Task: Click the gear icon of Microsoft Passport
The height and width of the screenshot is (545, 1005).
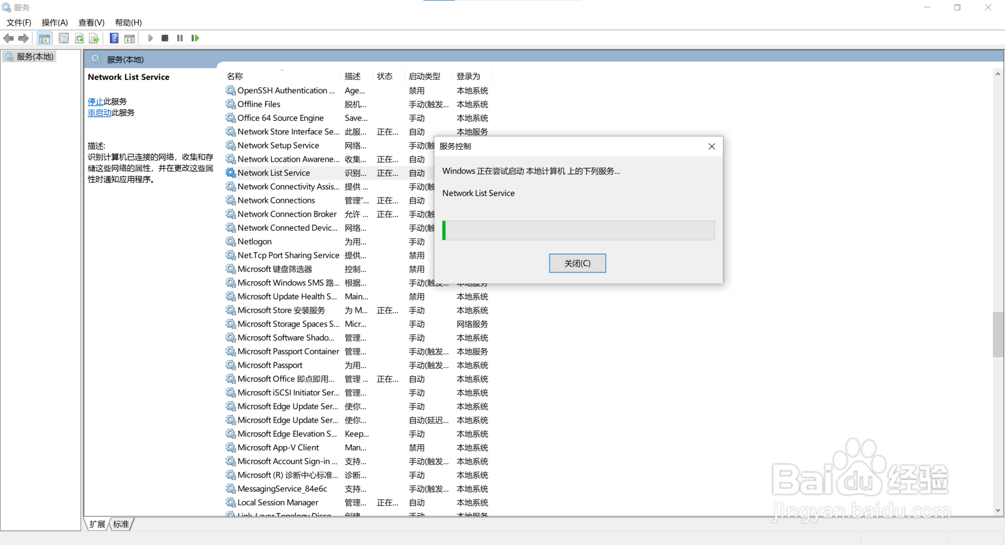Action: coord(231,365)
